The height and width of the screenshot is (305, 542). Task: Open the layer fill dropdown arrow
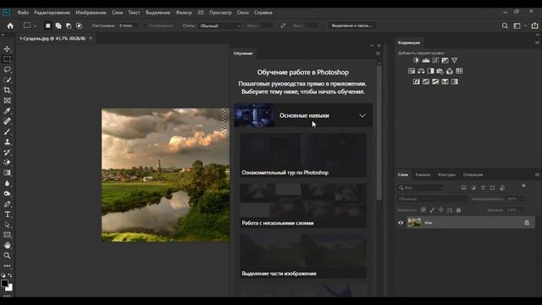pyautogui.click(x=522, y=210)
